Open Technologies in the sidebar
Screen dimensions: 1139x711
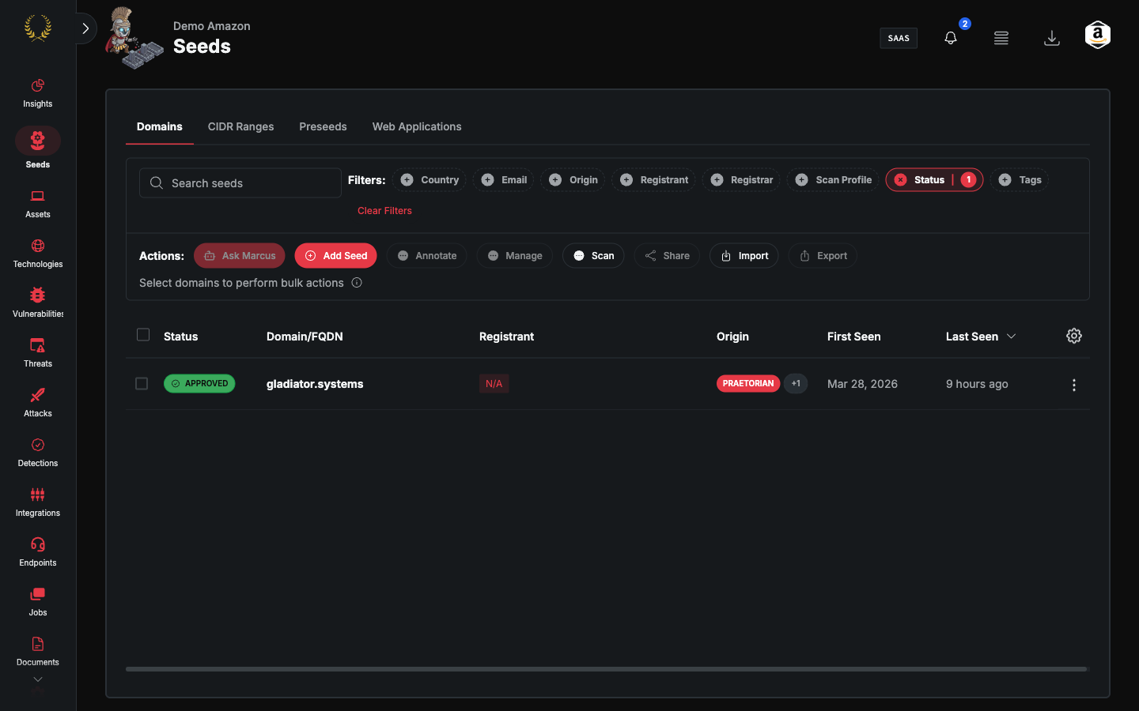tap(37, 254)
